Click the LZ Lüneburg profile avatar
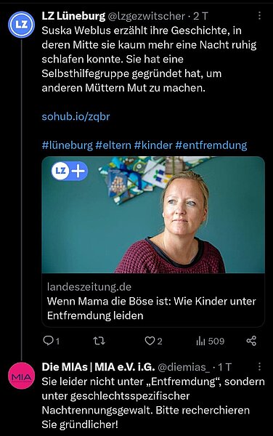273x436 pixels. [22, 25]
